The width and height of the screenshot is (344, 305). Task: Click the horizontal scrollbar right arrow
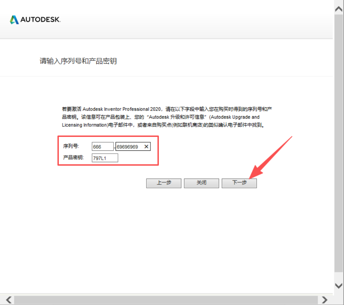tap(324, 299)
